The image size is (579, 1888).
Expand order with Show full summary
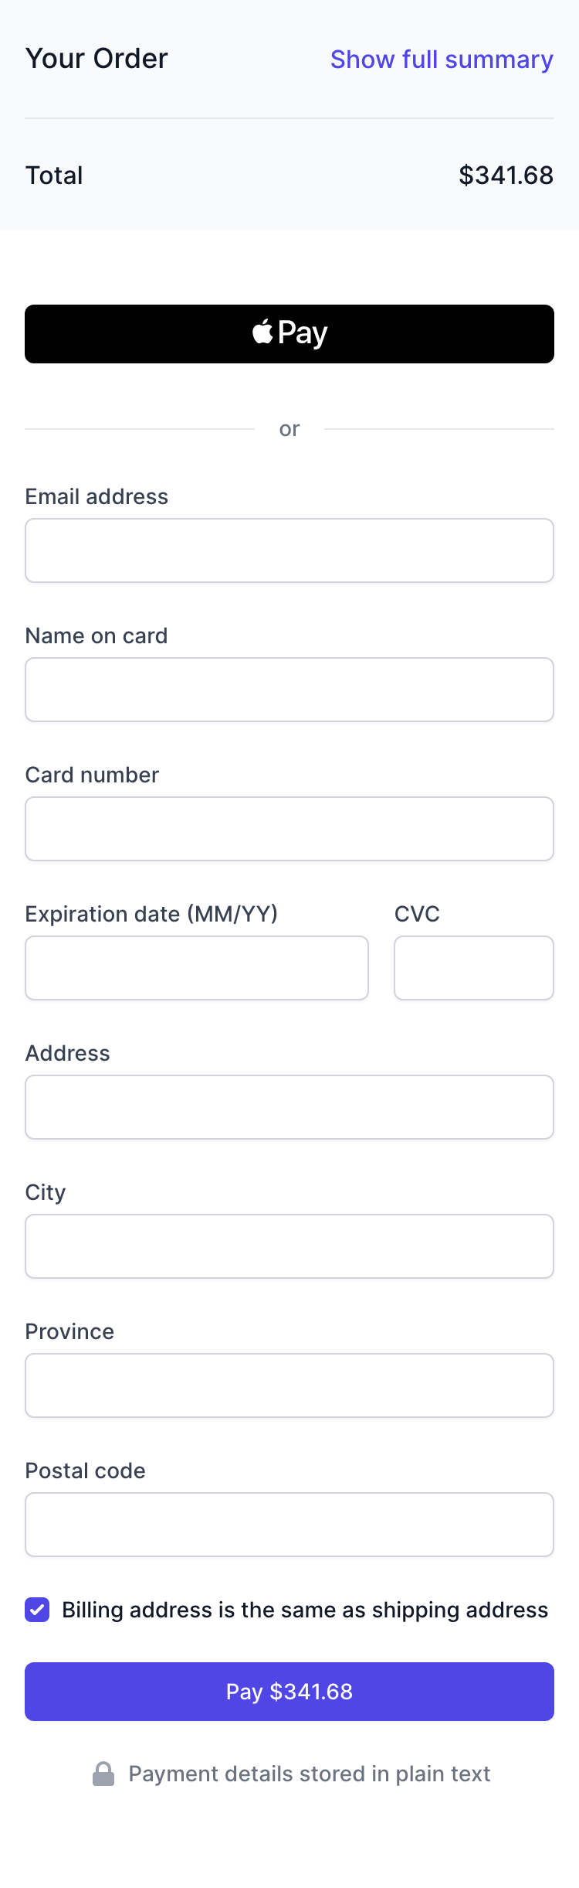point(442,60)
